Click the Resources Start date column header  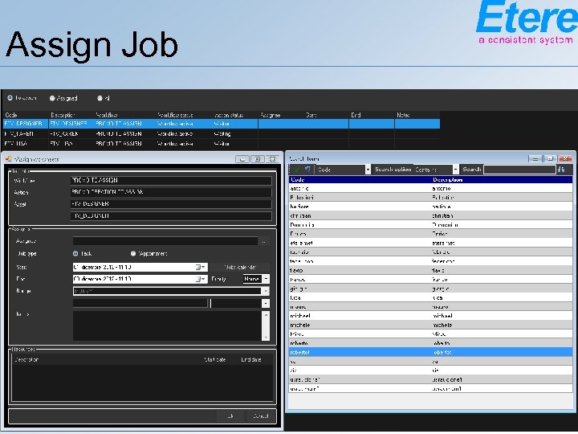[x=214, y=359]
